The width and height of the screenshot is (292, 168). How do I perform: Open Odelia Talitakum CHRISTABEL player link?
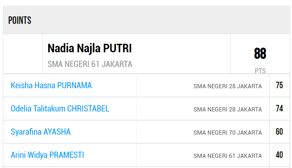point(60,109)
